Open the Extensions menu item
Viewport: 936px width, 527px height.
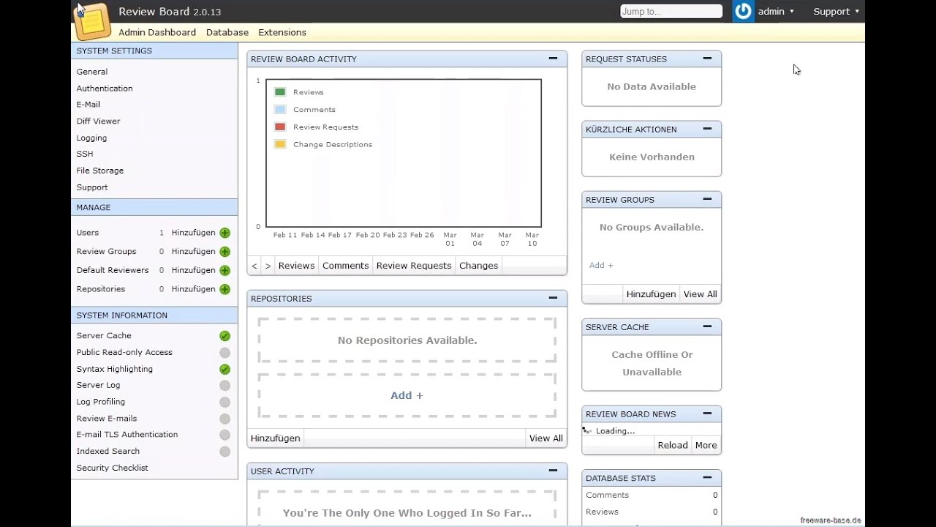click(x=282, y=32)
